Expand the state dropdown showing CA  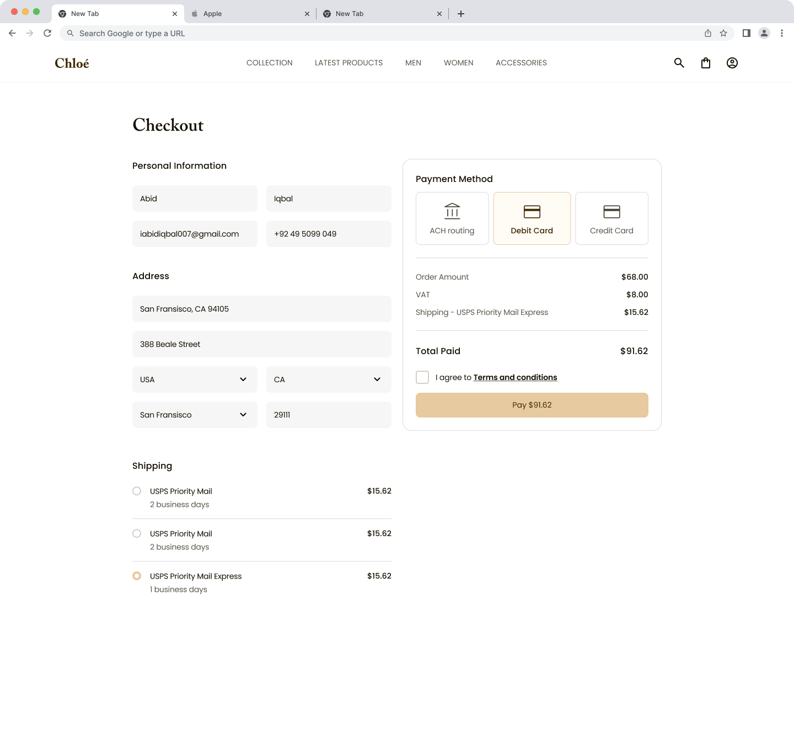tap(329, 379)
